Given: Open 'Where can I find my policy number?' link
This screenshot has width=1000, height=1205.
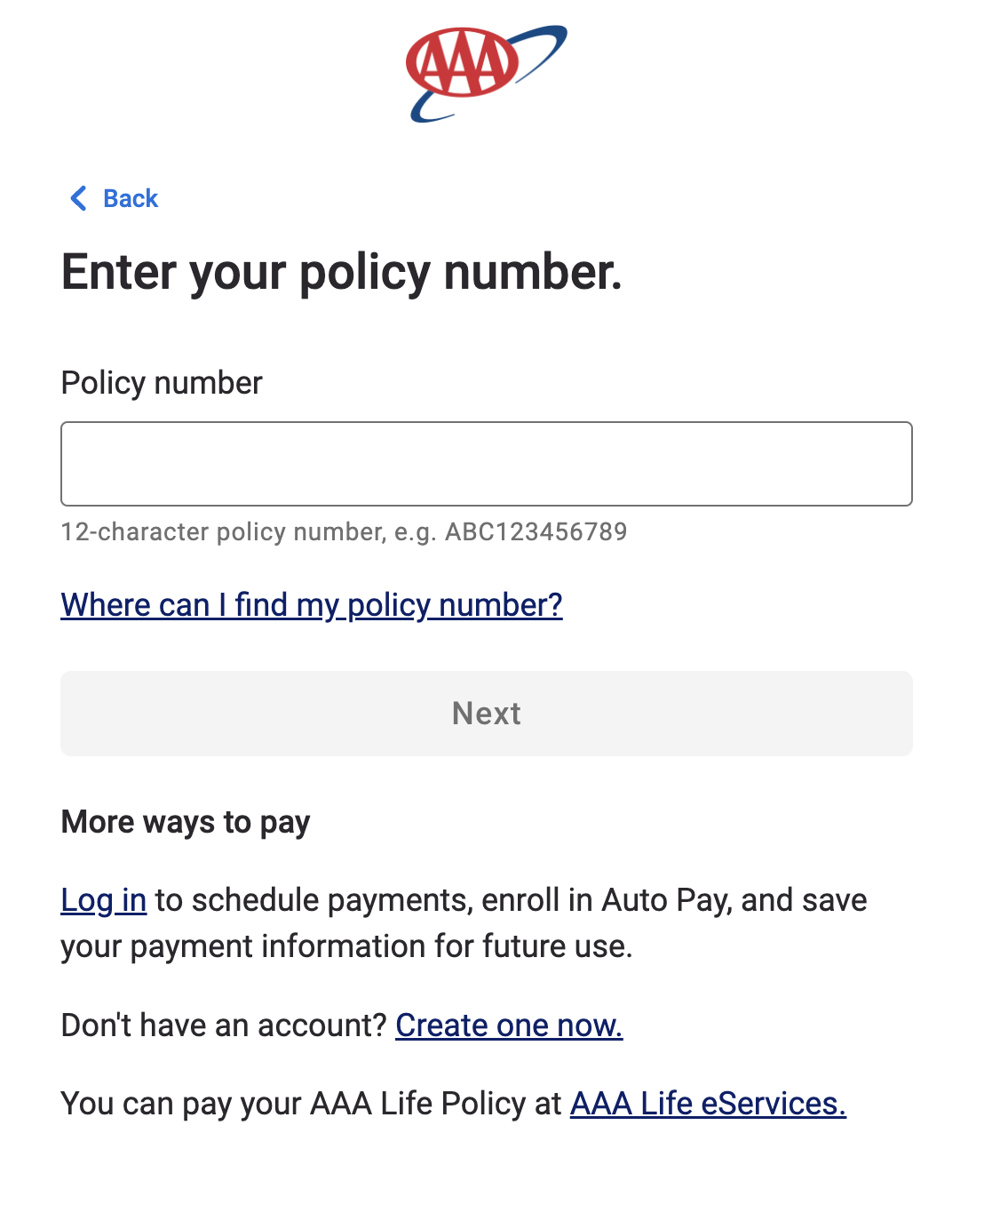Looking at the screenshot, I should (x=312, y=605).
